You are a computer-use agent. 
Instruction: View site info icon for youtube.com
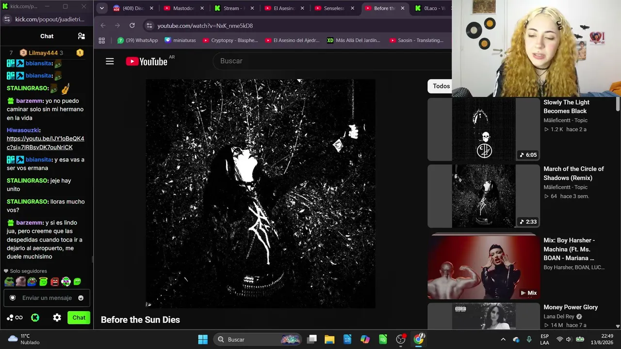point(149,26)
